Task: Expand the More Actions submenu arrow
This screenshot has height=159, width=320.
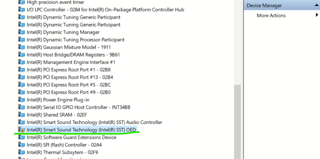Action: (317, 15)
